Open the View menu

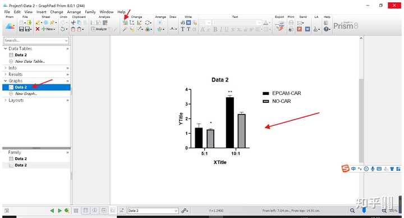pyautogui.click(x=29, y=12)
